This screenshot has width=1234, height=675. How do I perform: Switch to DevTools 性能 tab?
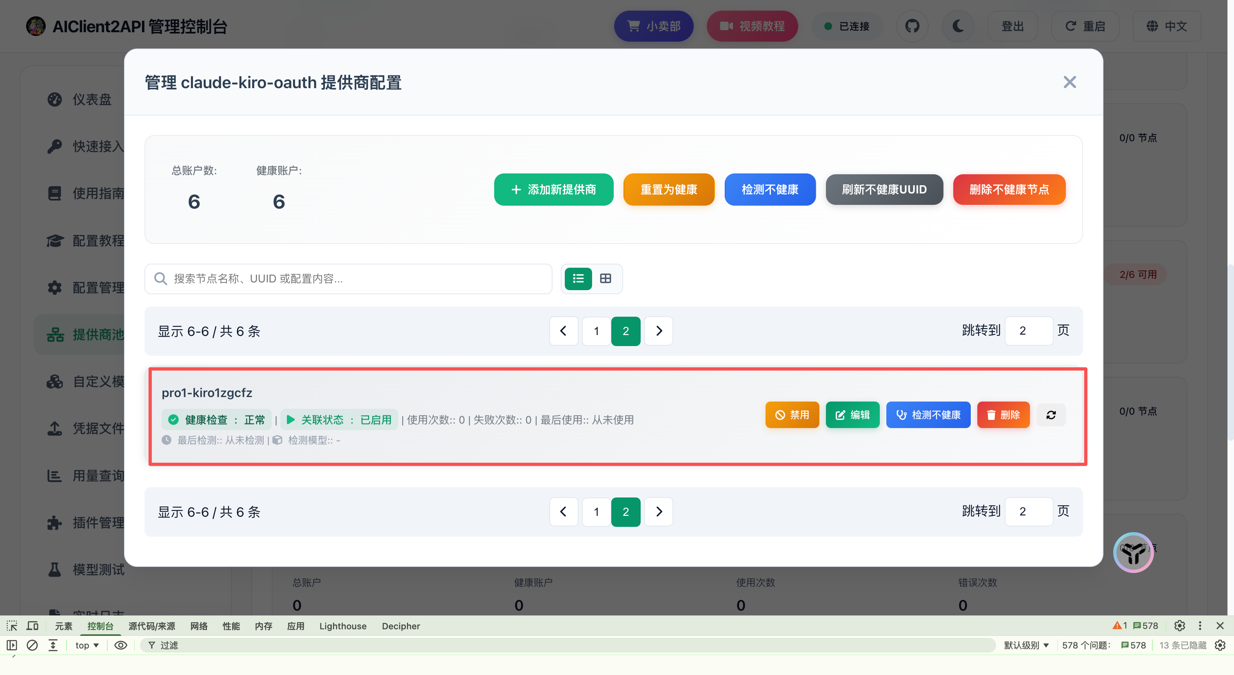(x=231, y=626)
